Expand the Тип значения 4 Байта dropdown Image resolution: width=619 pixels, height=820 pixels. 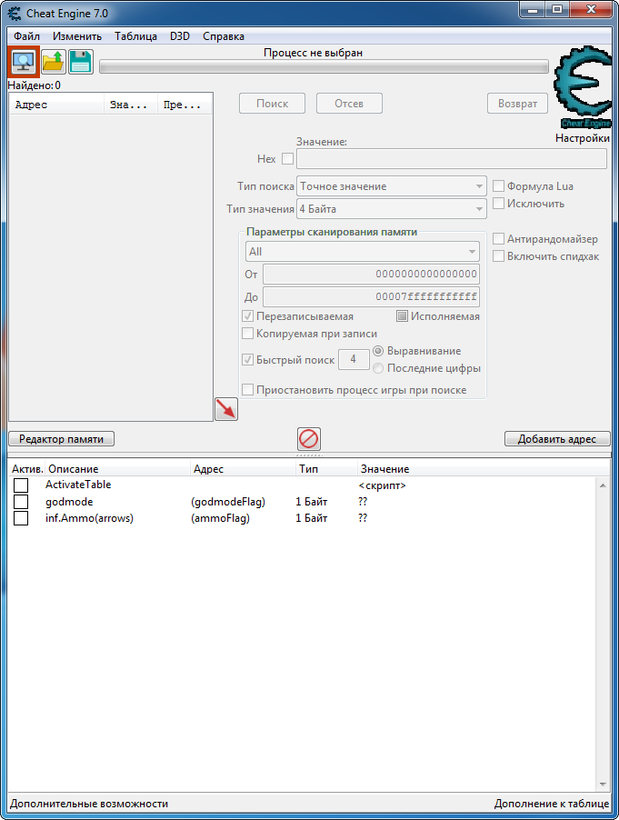click(392, 209)
